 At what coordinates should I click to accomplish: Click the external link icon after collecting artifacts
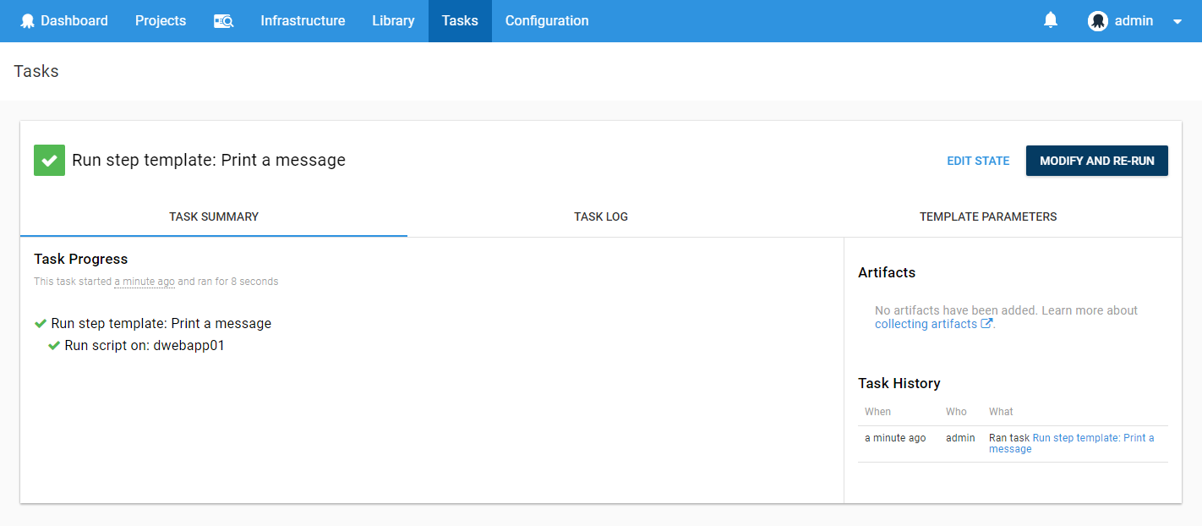986,323
